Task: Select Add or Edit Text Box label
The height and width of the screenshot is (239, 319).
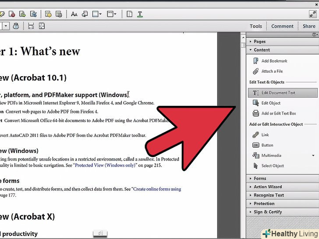Action: 279,113
